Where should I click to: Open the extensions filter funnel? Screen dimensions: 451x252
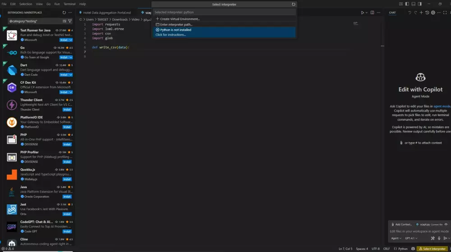(70, 21)
